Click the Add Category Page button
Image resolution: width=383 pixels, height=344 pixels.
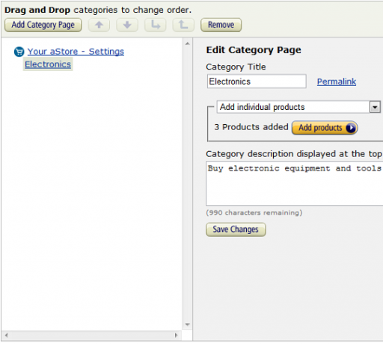coord(43,25)
